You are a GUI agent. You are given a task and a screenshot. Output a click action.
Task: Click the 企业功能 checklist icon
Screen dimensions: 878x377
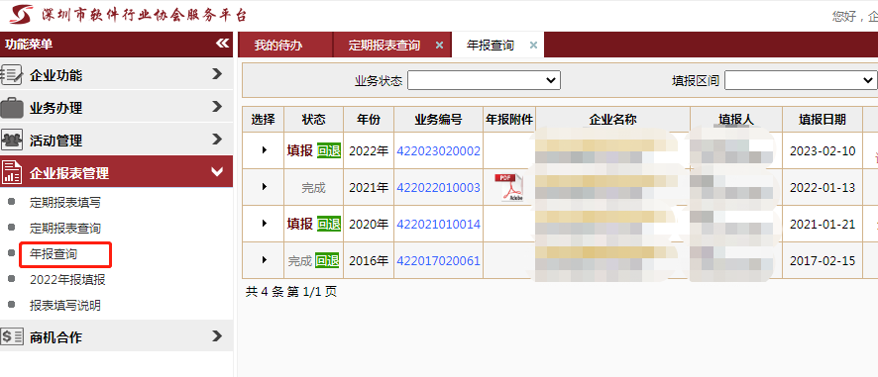12,75
